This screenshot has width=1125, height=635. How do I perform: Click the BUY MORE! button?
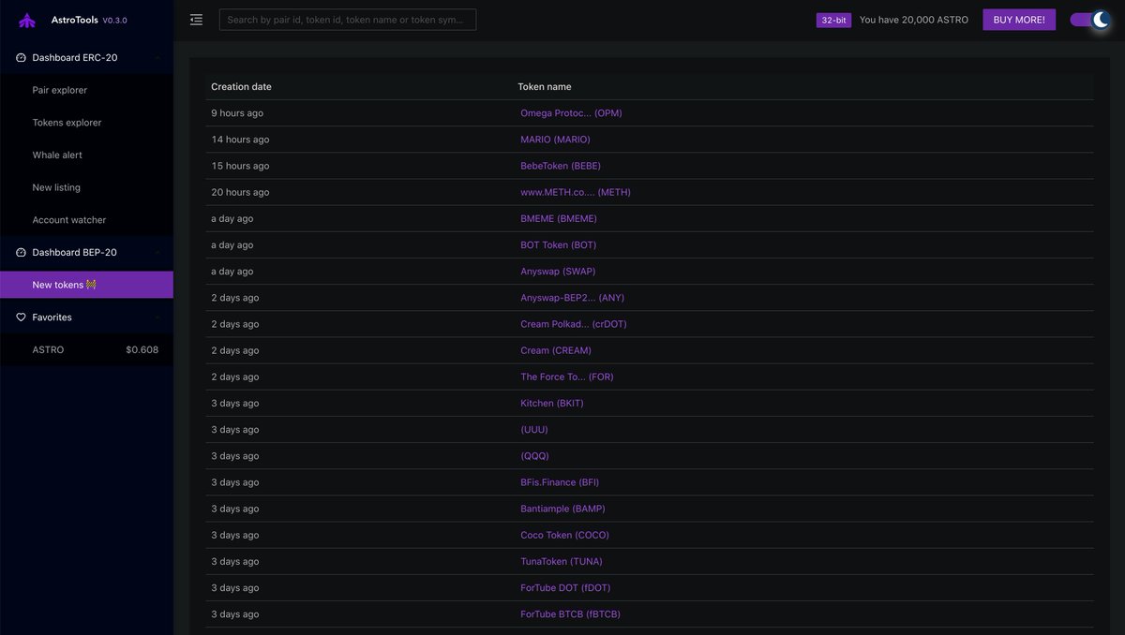[1019, 20]
